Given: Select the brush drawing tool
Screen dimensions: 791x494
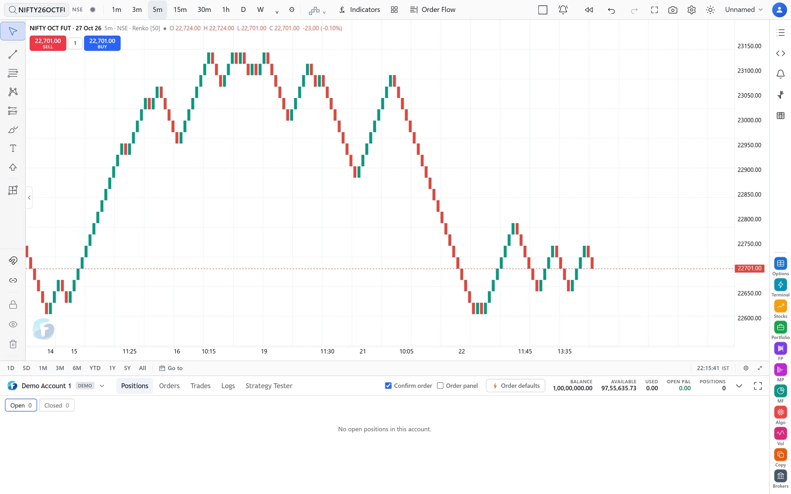Looking at the screenshot, I should click(x=13, y=130).
